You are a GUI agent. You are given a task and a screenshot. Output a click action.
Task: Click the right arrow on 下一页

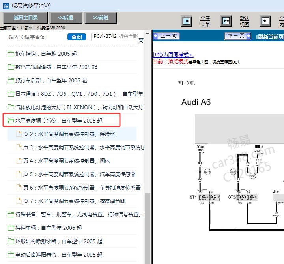[248, 35]
